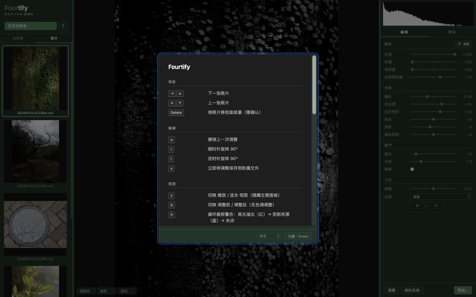This screenshot has height=297, width=476.
Task: Click the question mark help button
Action: pyautogui.click(x=63, y=26)
